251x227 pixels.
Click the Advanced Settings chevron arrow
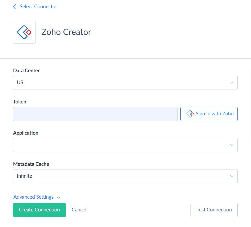[59, 197]
